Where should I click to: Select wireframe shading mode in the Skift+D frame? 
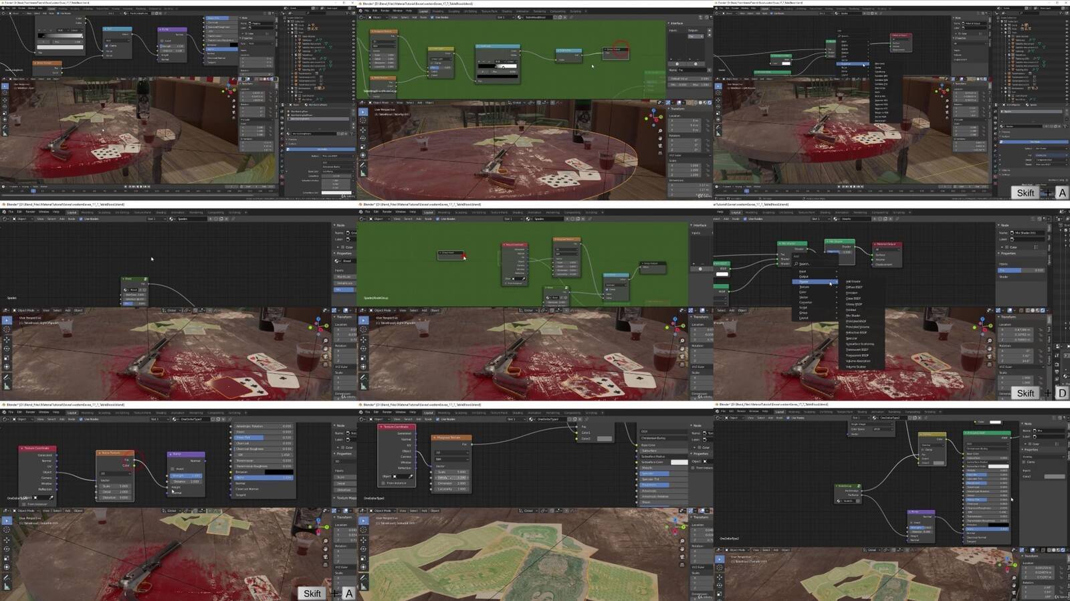[x=1028, y=310]
